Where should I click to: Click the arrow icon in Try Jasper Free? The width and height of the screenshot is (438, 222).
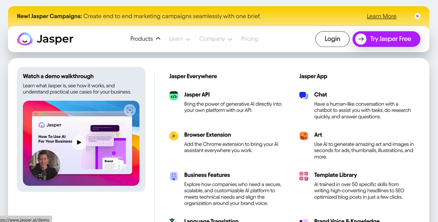coord(361,39)
